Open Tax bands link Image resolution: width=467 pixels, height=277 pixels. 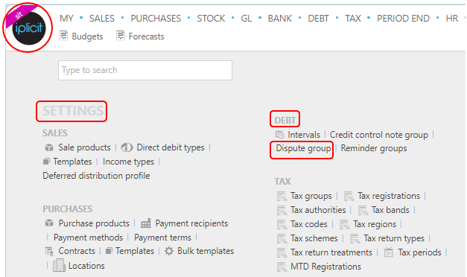pos(390,210)
